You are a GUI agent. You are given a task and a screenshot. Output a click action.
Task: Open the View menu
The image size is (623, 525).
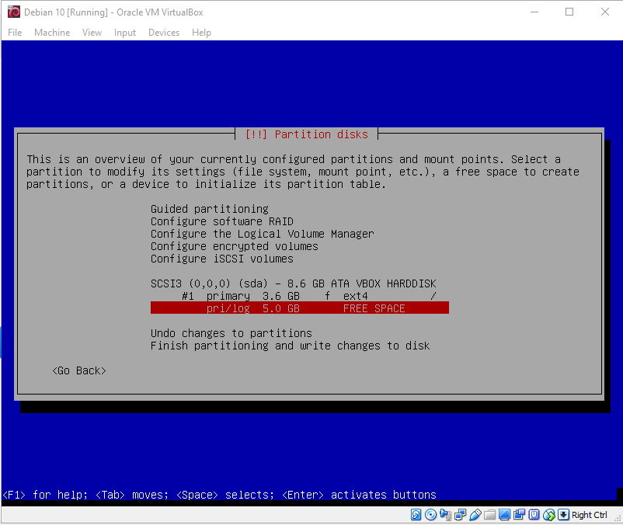92,33
